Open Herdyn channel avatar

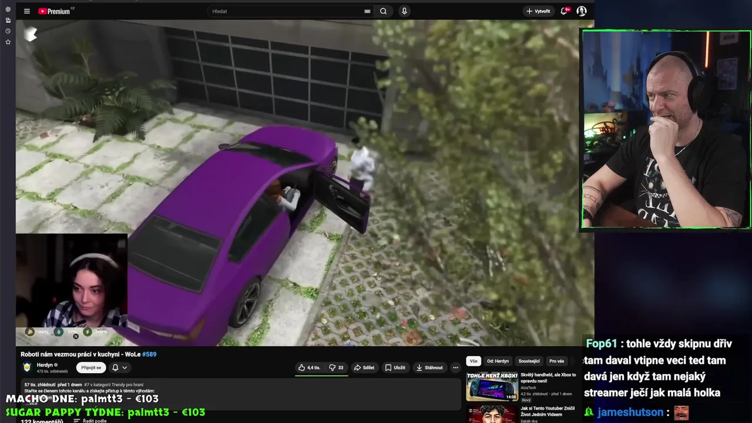[27, 367]
